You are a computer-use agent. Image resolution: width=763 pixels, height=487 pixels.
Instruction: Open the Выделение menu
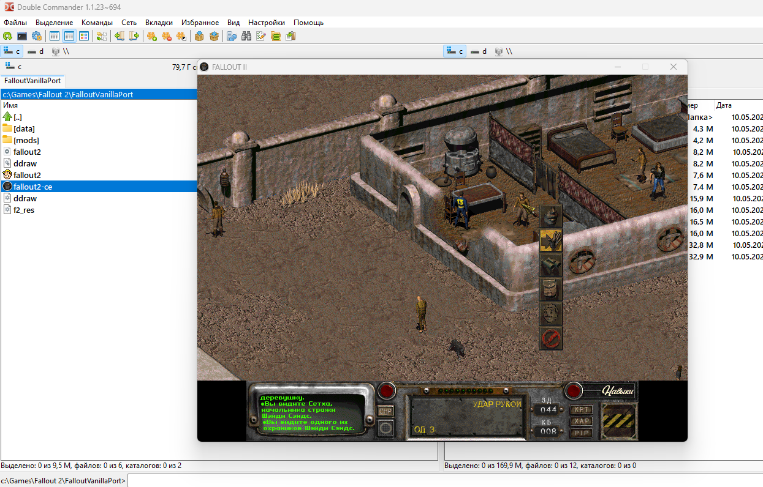54,22
